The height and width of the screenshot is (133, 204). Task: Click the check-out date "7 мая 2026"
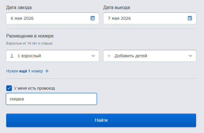point(120,18)
